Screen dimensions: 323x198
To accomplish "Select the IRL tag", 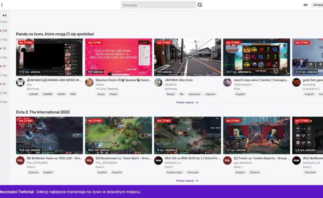I will pyautogui.click(x=181, y=94).
